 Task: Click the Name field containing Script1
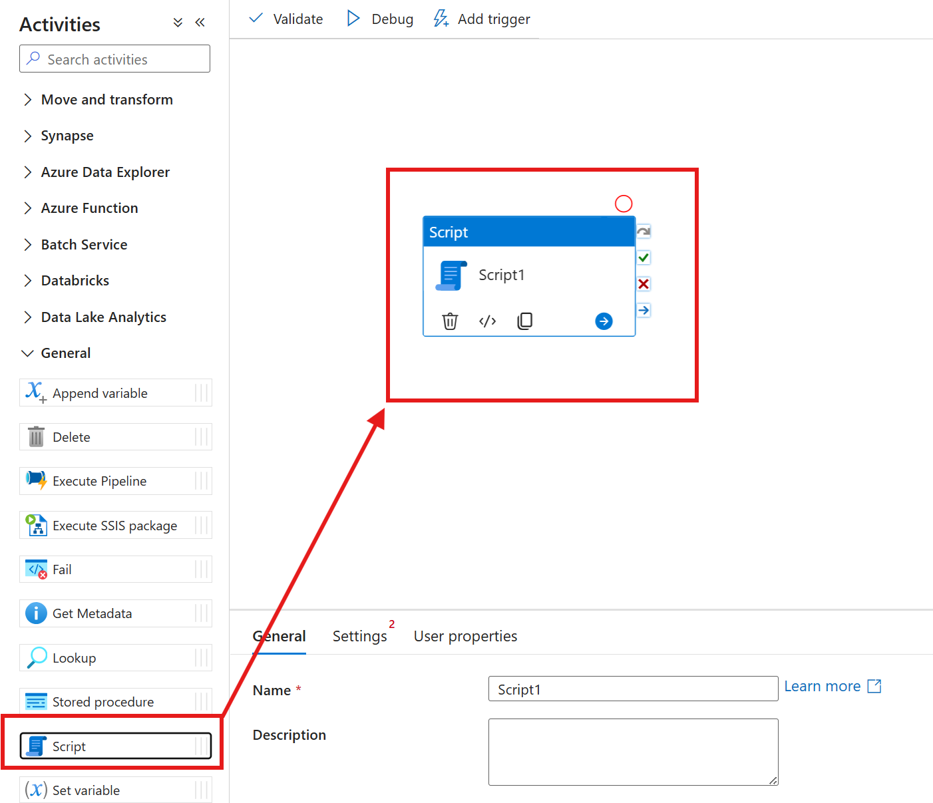pyautogui.click(x=633, y=689)
